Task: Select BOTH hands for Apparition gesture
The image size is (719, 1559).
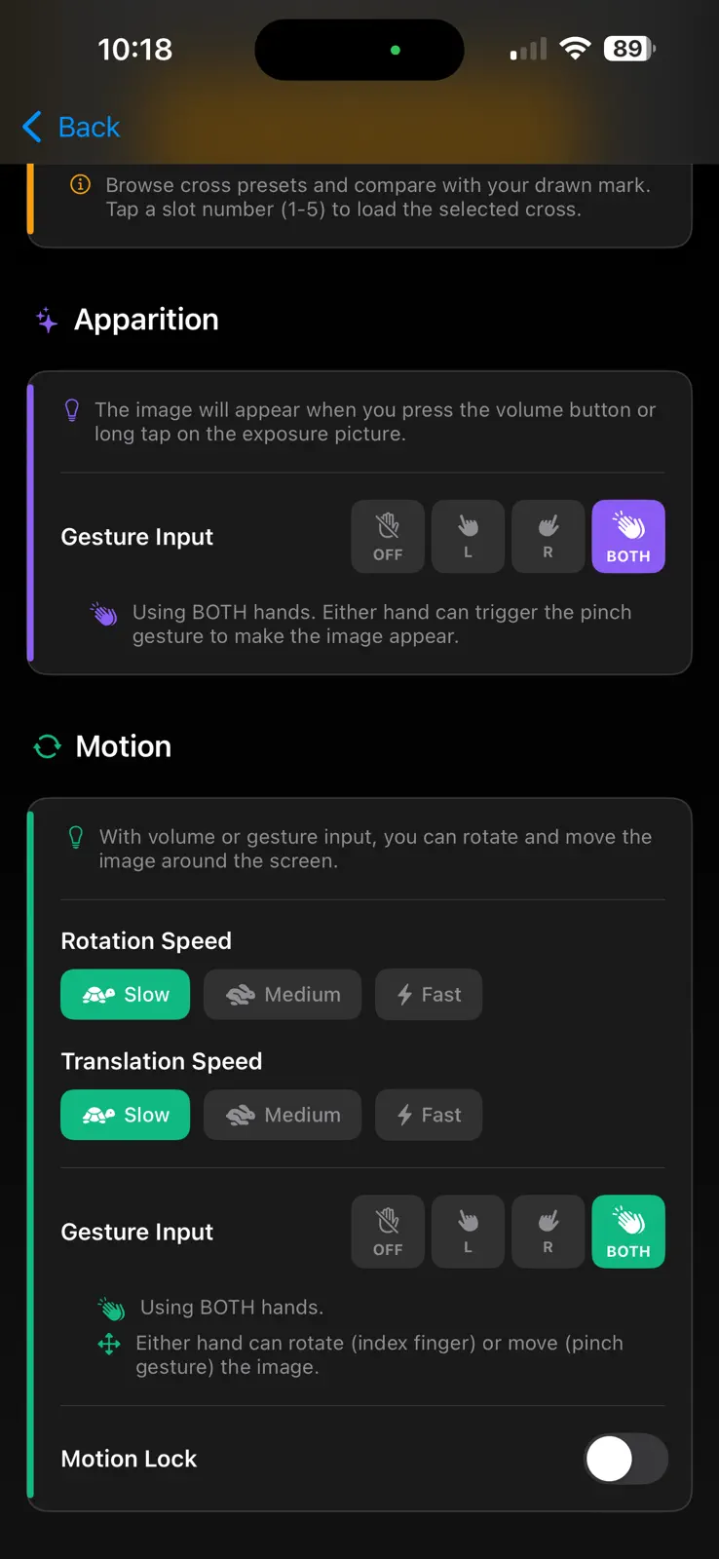Action: point(628,537)
